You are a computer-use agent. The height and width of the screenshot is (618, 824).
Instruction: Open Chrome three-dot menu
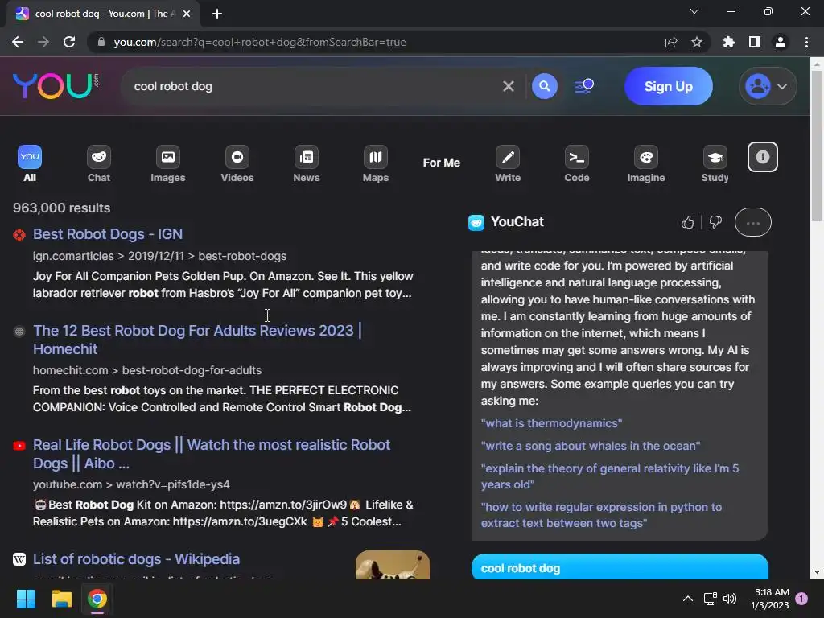pyautogui.click(x=806, y=42)
